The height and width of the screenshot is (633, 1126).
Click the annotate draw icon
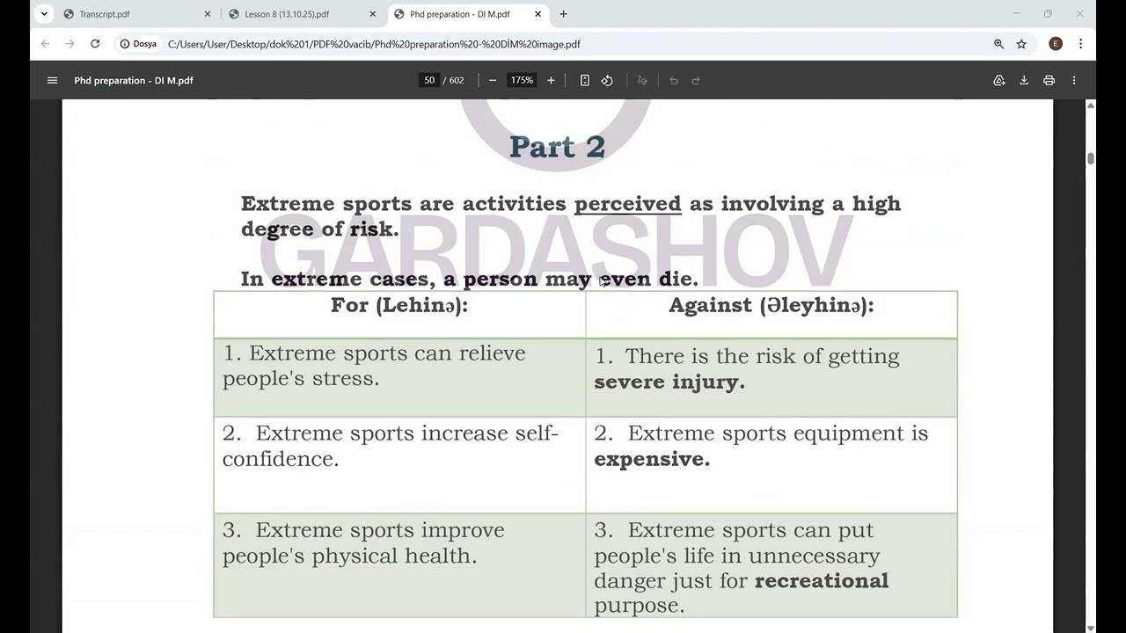[x=642, y=80]
